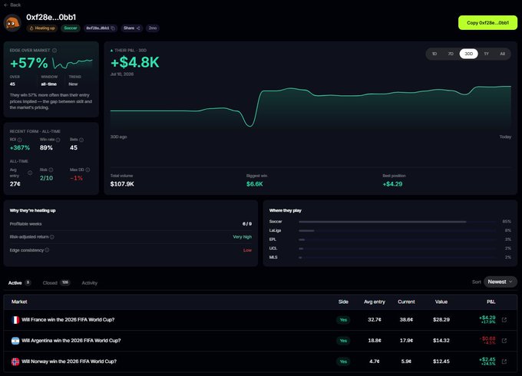Click the edge sparkline chart
Image resolution: width=522 pixels, height=376 pixels.
click(72, 63)
